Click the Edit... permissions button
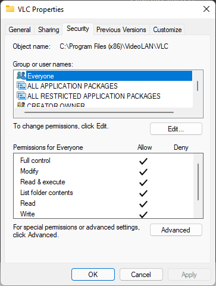This screenshot has height=286, width=216. (x=176, y=129)
